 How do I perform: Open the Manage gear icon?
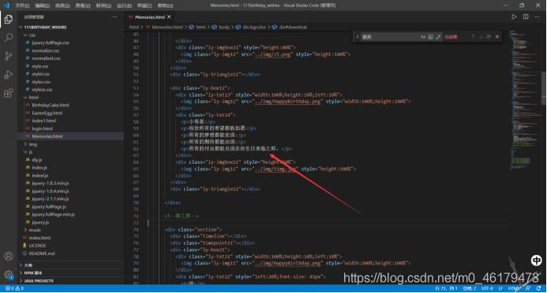9,275
